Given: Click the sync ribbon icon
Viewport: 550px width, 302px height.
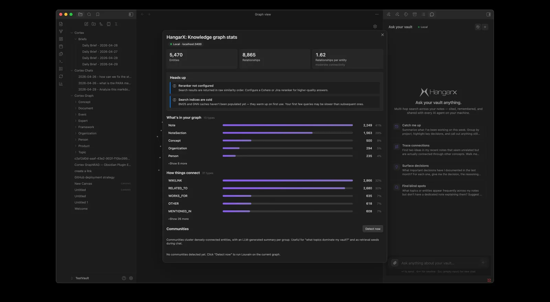Looking at the screenshot, I should coord(61,76).
